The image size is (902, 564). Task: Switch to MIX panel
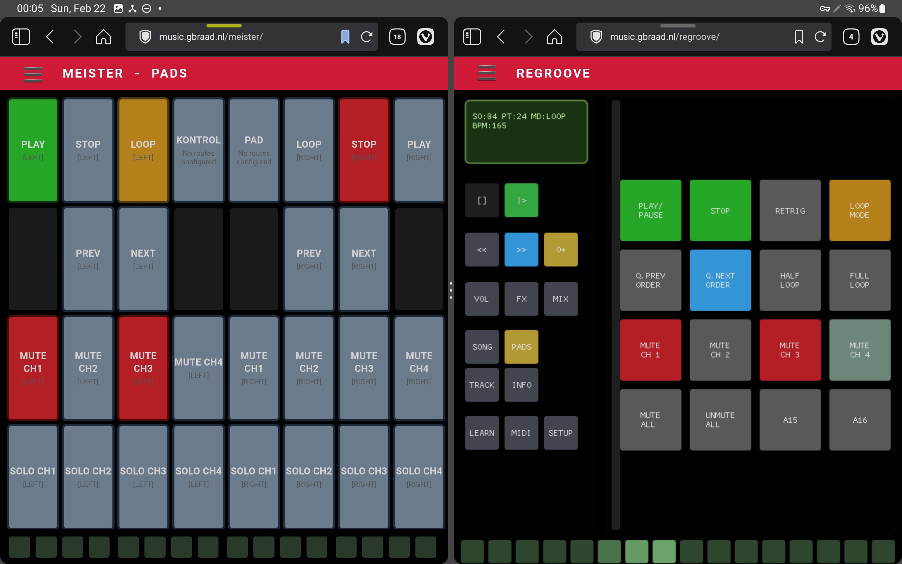point(560,299)
